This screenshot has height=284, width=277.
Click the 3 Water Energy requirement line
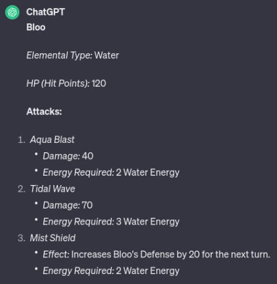point(111,222)
